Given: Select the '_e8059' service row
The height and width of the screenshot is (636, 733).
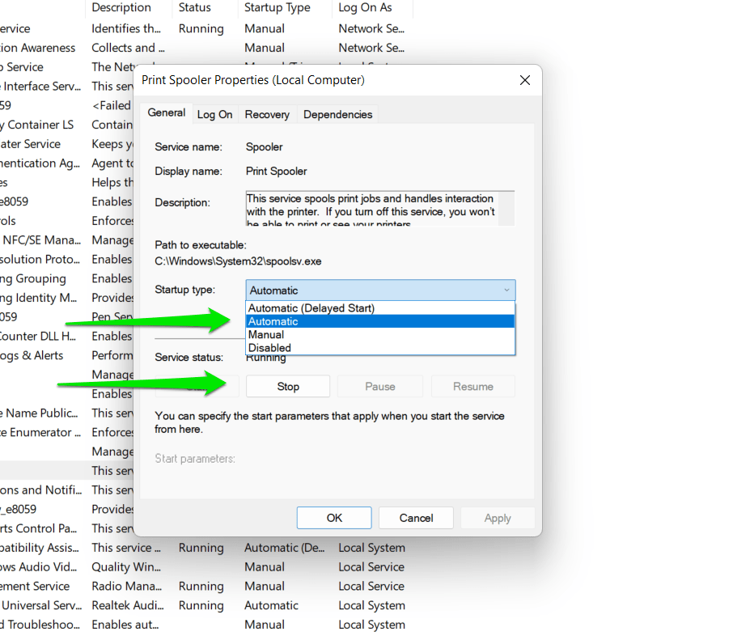Looking at the screenshot, I should 19,509.
